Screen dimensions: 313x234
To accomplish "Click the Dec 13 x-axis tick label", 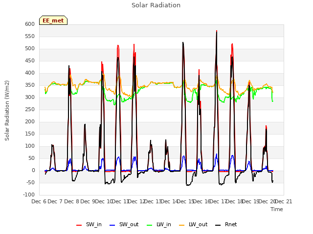I will (x=153, y=201).
